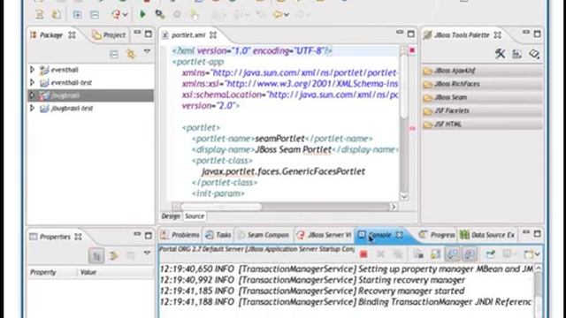Image resolution: width=566 pixels, height=318 pixels.
Task: Expand the eventhall-test project node
Action: pyautogui.click(x=32, y=82)
